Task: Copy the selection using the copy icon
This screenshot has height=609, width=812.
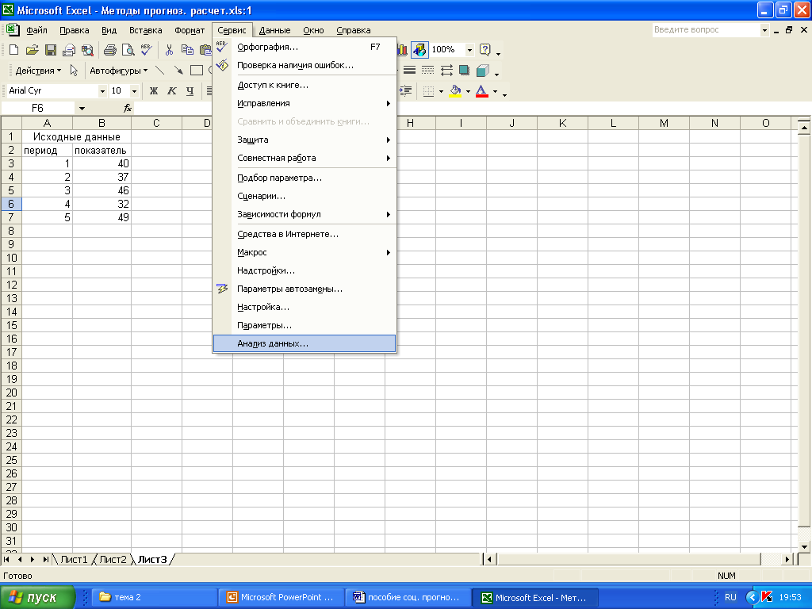Action: click(x=187, y=50)
